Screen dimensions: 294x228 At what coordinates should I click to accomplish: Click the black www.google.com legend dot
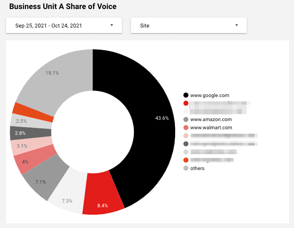point(186,95)
